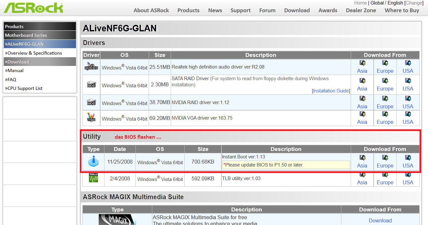Click USA download icon for Realtek audio driver
This screenshot has width=428, height=225.
pyautogui.click(x=408, y=63)
